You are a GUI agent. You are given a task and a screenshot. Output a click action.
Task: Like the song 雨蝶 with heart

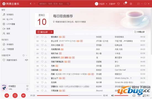[x=42, y=74]
